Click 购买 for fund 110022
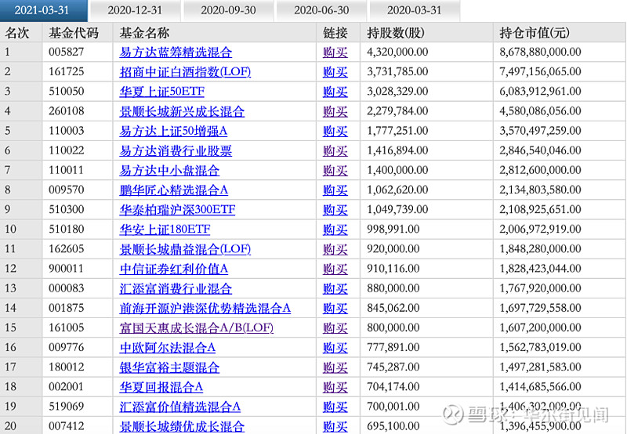This screenshot has width=627, height=434. [x=335, y=150]
